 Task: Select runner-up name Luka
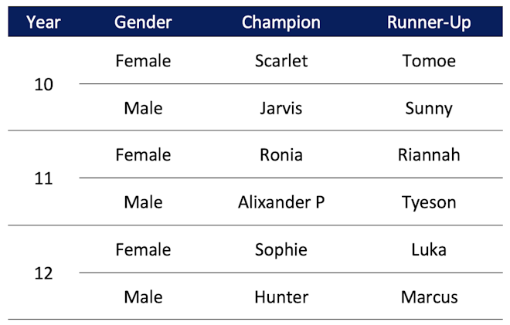tap(429, 250)
